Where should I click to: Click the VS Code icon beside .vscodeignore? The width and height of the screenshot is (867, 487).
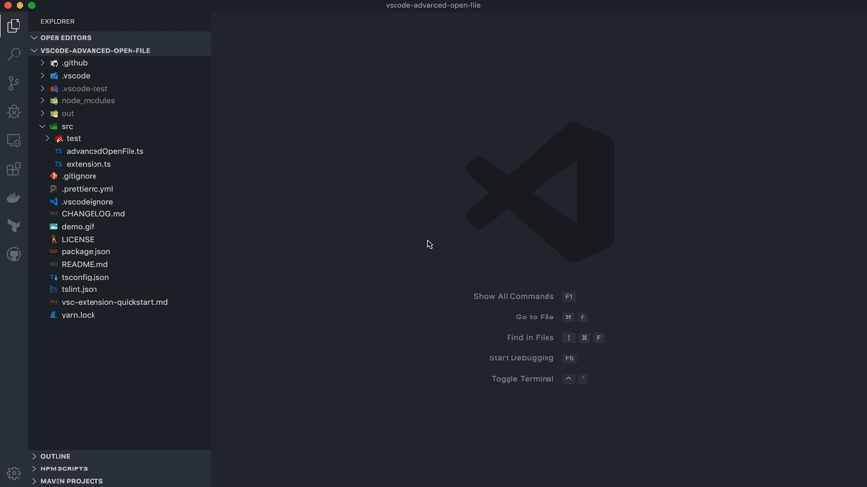(54, 202)
